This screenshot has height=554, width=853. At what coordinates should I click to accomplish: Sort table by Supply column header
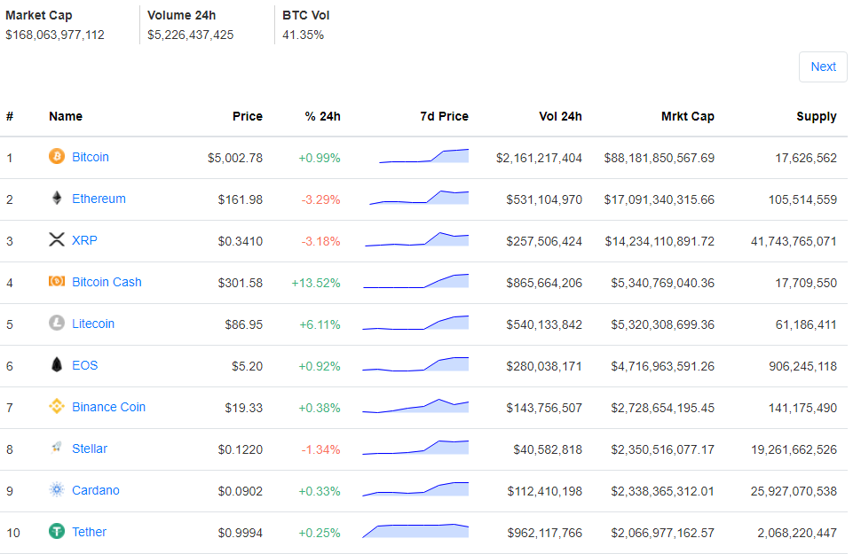click(816, 116)
